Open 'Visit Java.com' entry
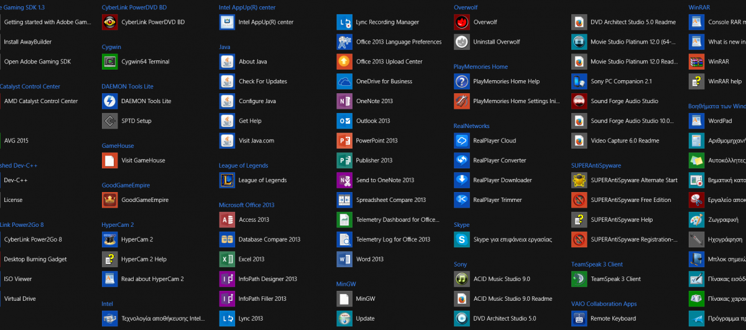Screen dimensions: 746x330 (247, 140)
